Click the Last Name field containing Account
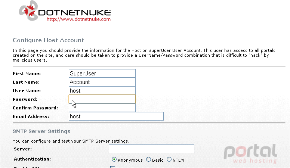This screenshot has width=290, height=168. [x=102, y=82]
